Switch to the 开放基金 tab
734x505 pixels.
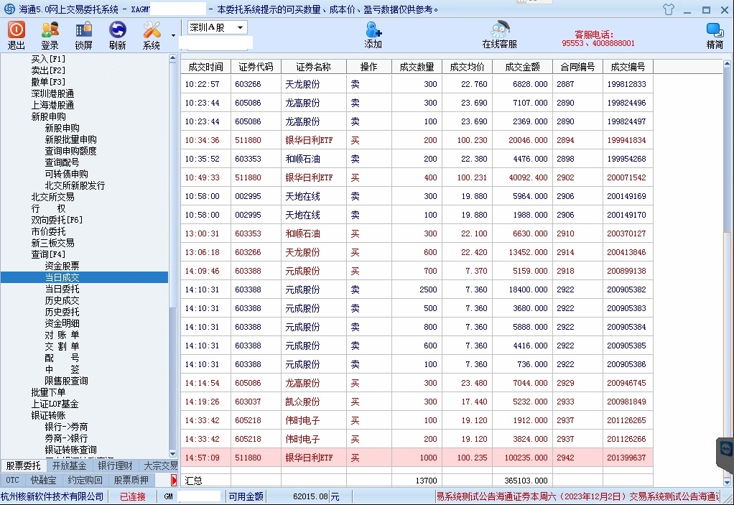(x=69, y=466)
